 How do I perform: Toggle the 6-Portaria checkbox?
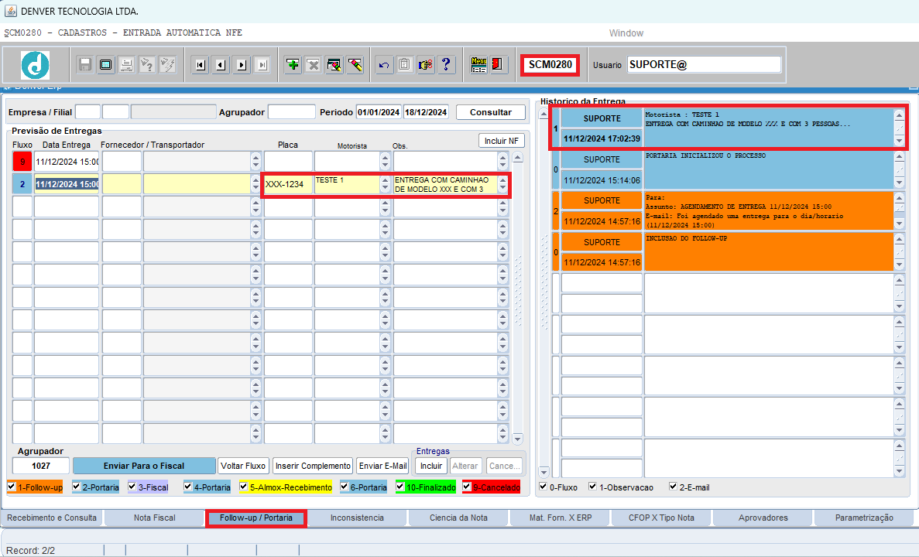tap(344, 486)
